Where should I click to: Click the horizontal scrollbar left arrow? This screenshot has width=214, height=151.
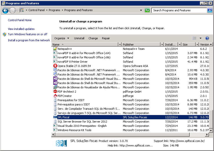(x=53, y=135)
